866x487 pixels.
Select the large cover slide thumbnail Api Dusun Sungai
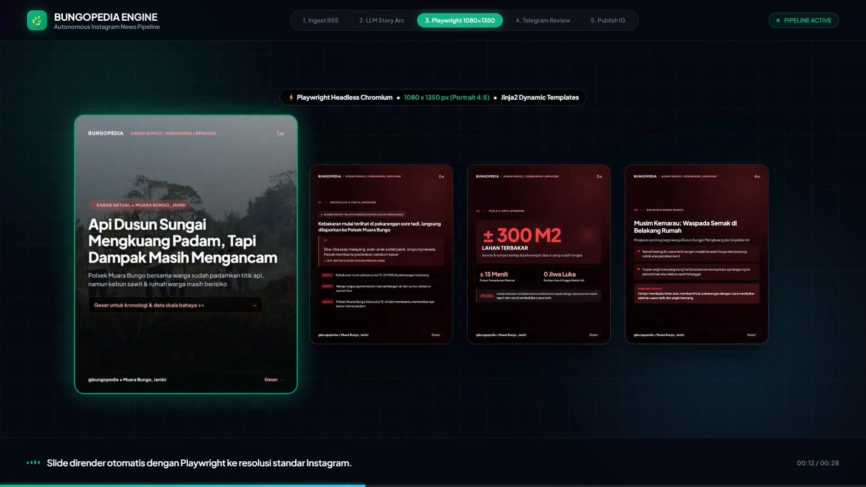pyautogui.click(x=186, y=254)
